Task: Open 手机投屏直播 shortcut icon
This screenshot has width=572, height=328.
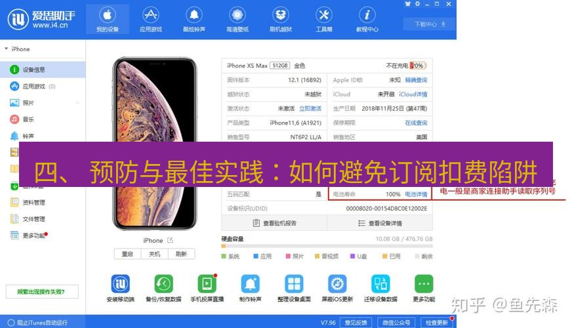Action: point(207,283)
